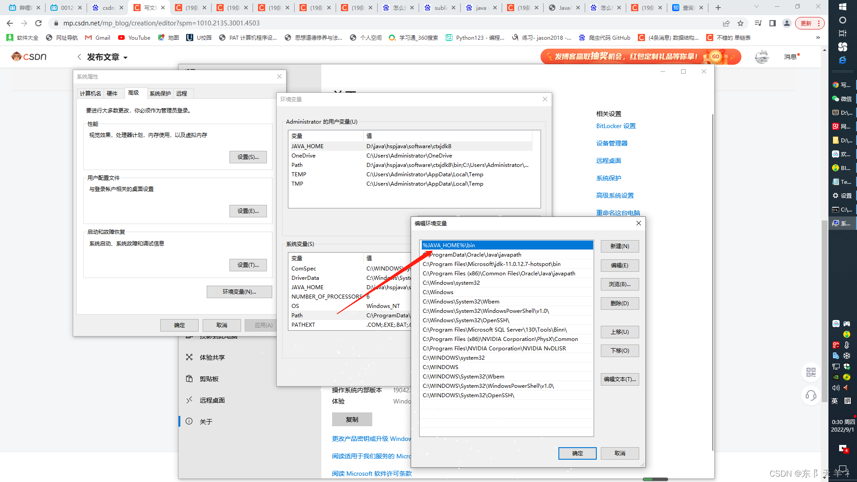
Task: Click the headset customer service icon
Action: (811, 395)
